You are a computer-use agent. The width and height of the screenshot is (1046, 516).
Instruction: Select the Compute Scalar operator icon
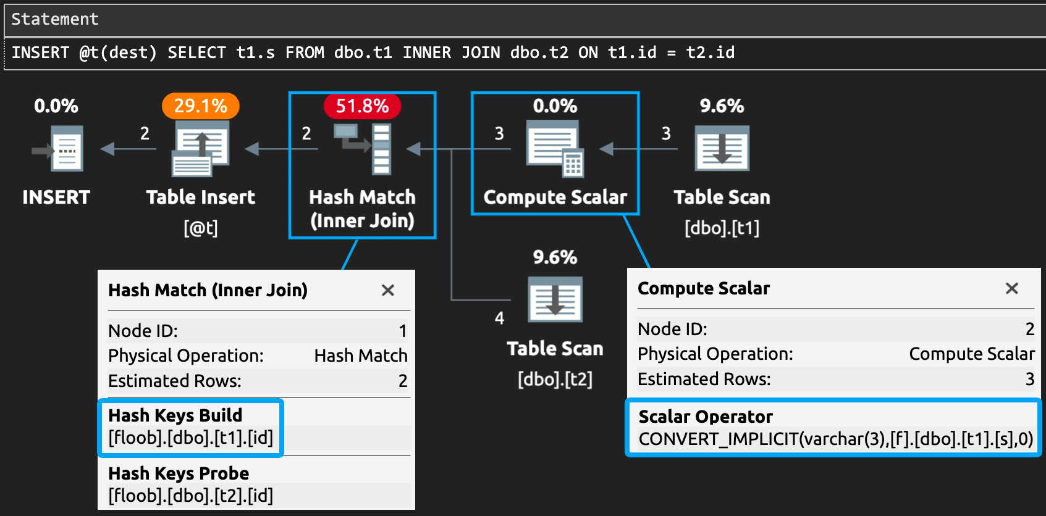tap(555, 149)
